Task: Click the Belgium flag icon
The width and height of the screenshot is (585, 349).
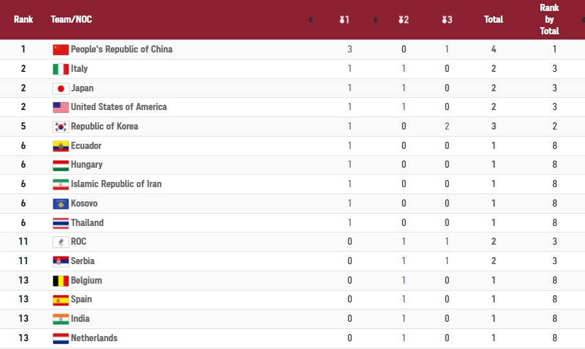Action: pyautogui.click(x=60, y=280)
